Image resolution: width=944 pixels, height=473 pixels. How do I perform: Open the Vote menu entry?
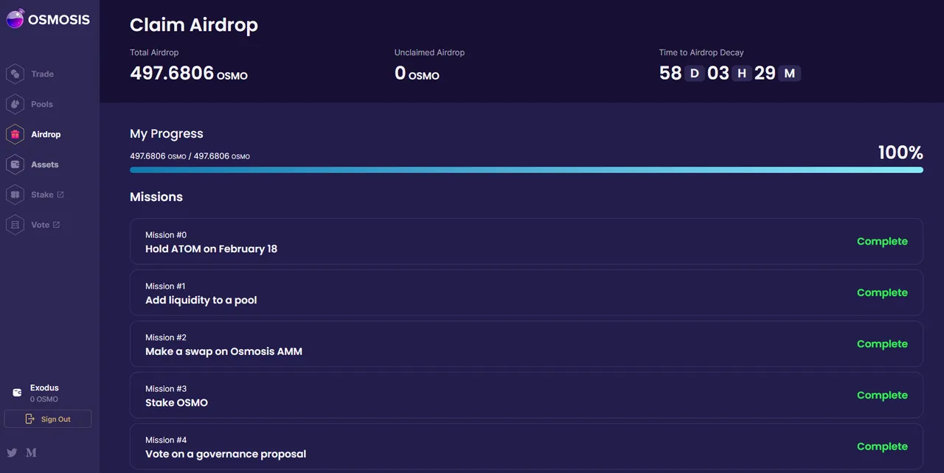(x=41, y=225)
